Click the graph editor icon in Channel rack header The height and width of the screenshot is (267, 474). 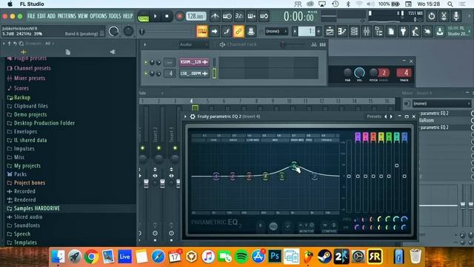coord(314,44)
